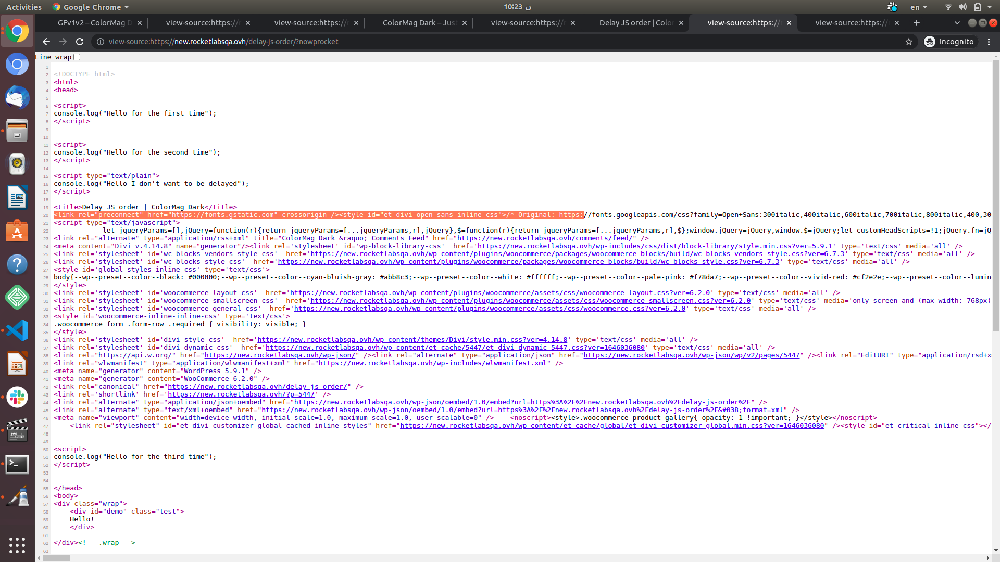Bookmark the page using the star icon

tap(909, 42)
